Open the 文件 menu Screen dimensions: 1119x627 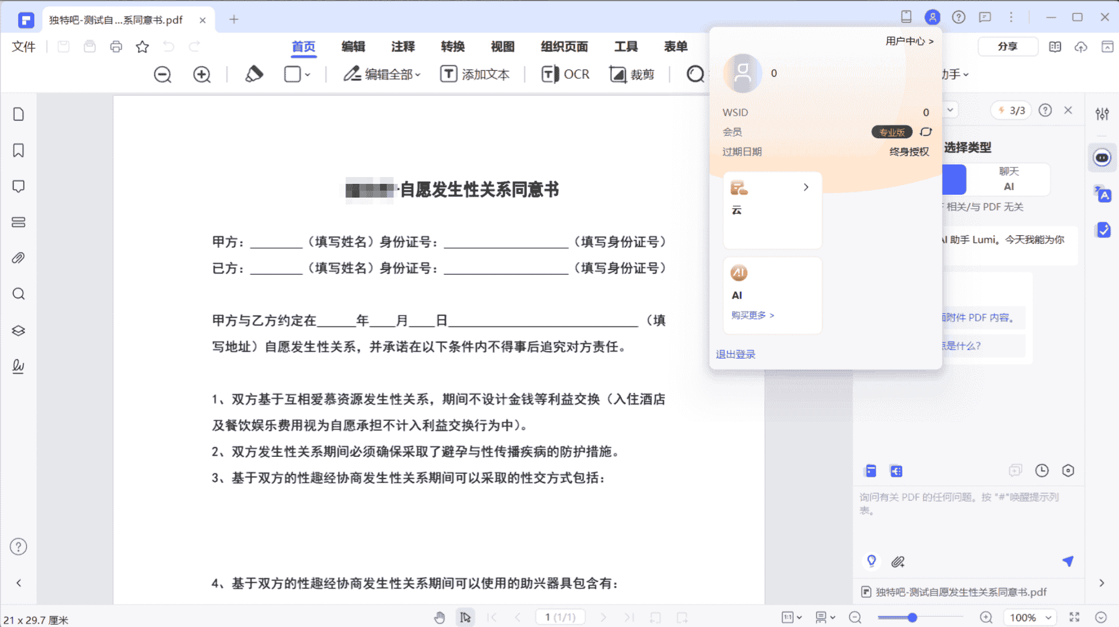pyautogui.click(x=23, y=47)
